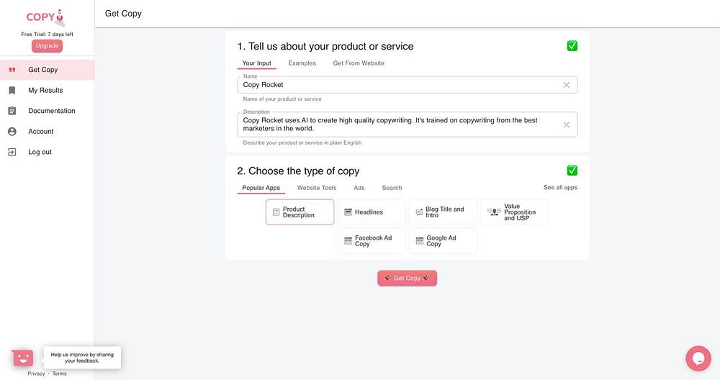Click the Upgrade button

click(x=47, y=46)
